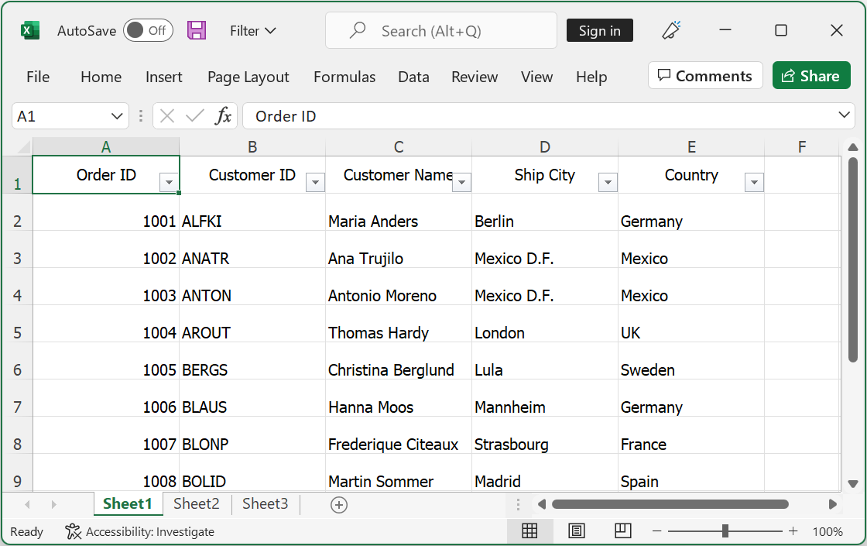Open Customer Name filter dropdown
The image size is (867, 546).
coord(461,182)
